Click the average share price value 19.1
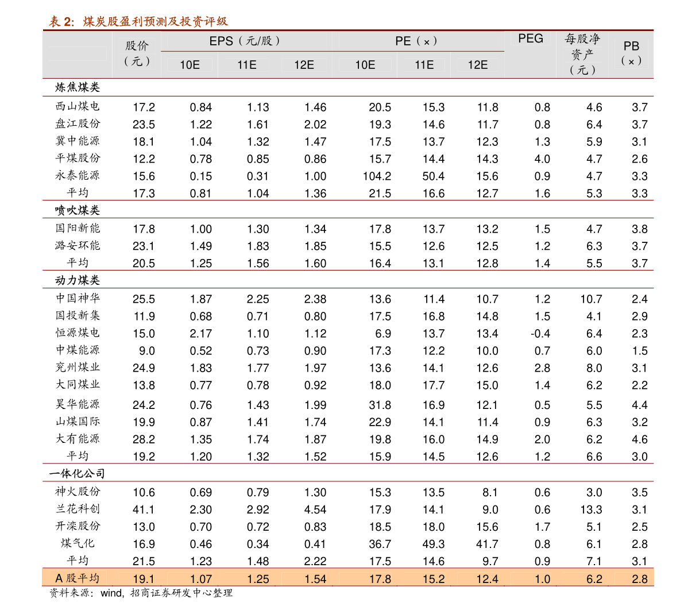The image size is (684, 610). (144, 579)
